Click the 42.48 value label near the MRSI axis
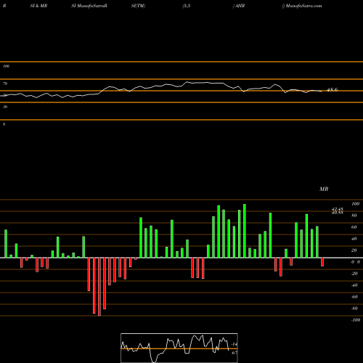This screenshot has width=363, height=363. 338,209
